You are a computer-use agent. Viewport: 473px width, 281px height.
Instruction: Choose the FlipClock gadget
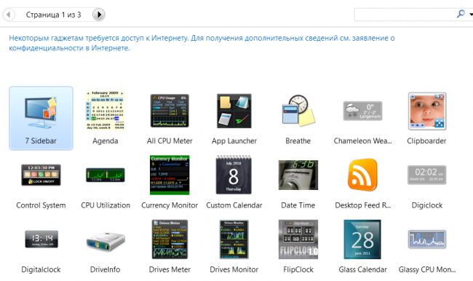298,247
